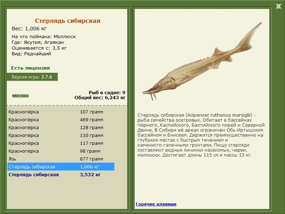Viewport: 285px width, 214px height.
Task: Select the Краснопёрка 128 грамм row
Action: 61,127
